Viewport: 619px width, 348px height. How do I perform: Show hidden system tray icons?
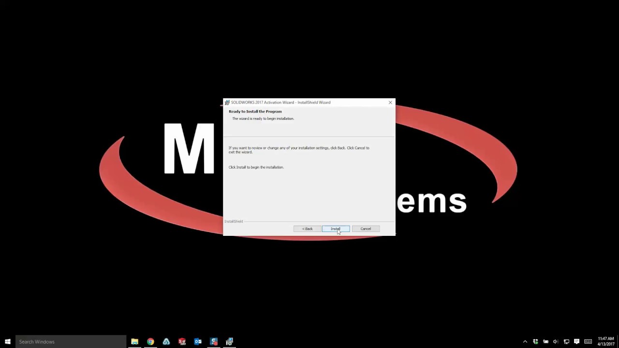coord(525,342)
